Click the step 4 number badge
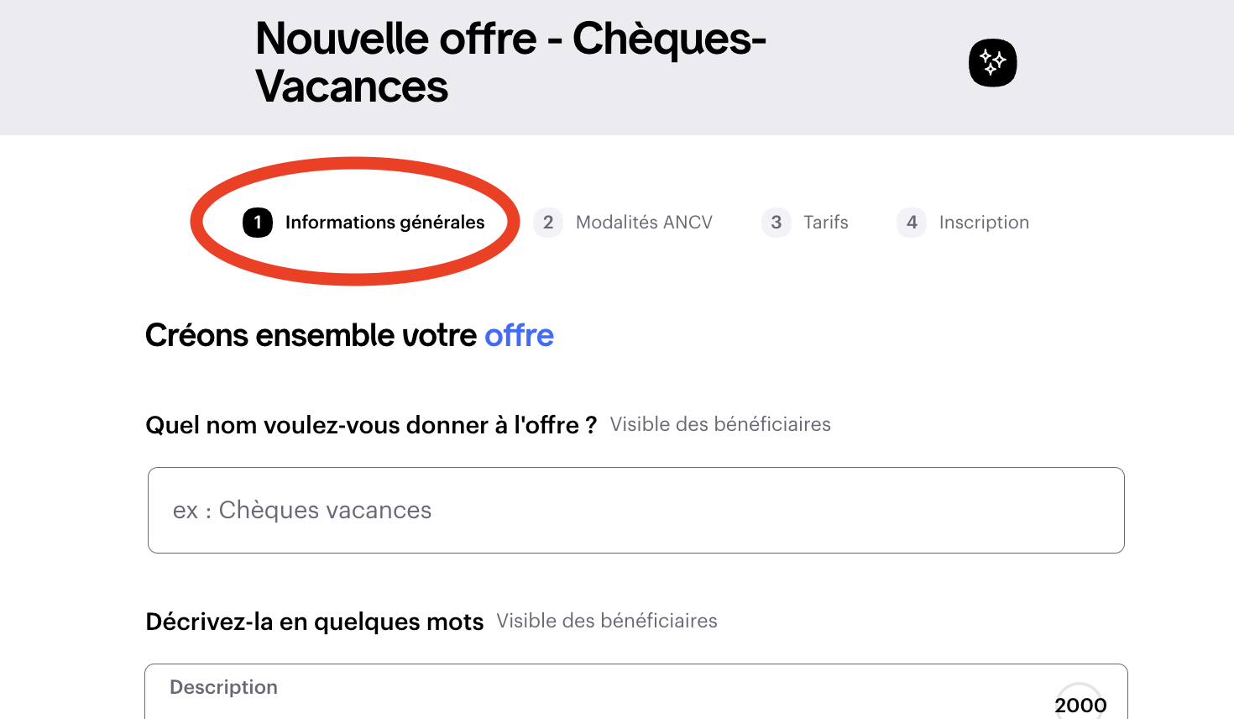 pos(912,223)
